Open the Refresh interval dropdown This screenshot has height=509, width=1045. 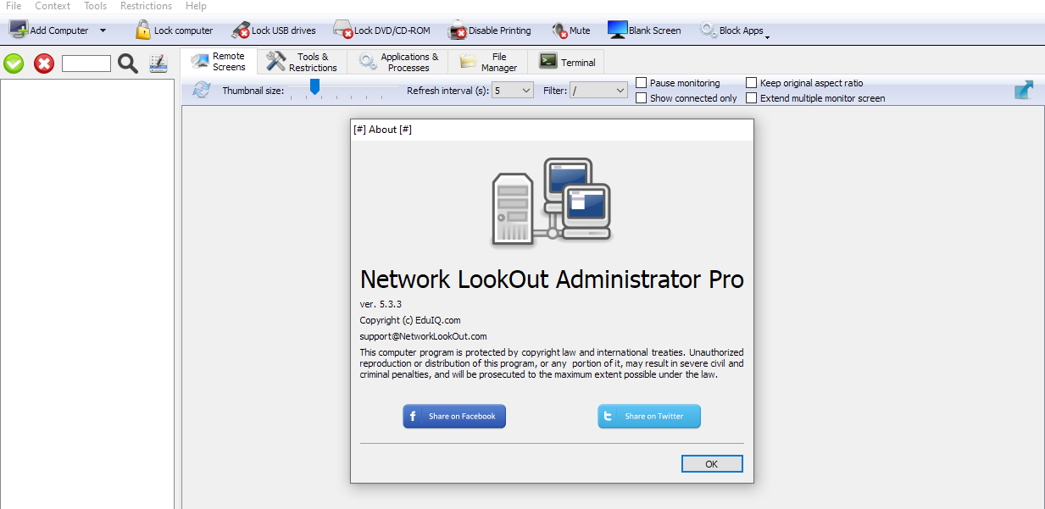click(x=513, y=90)
